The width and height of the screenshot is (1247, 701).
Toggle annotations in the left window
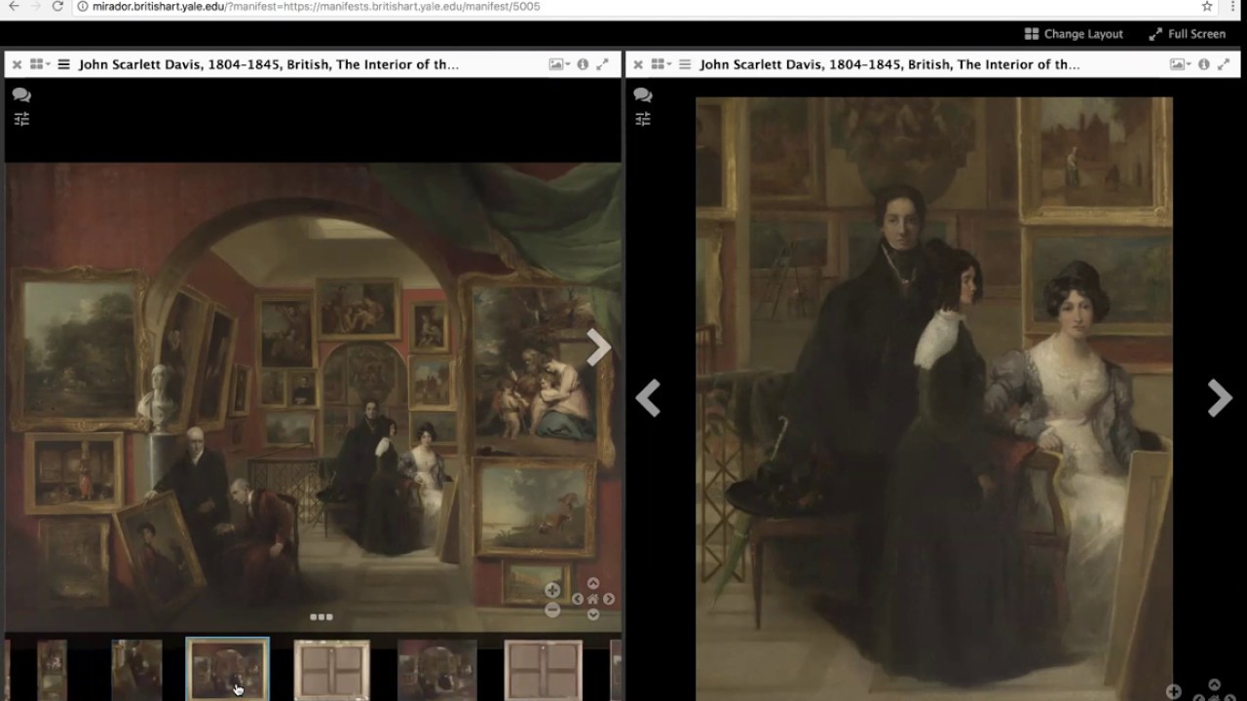click(21, 94)
